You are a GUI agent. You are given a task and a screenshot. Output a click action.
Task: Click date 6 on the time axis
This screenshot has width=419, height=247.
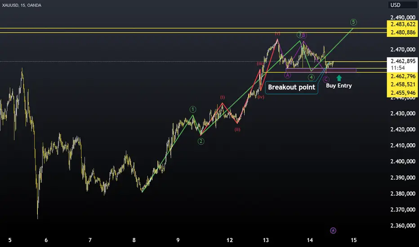[46, 240]
